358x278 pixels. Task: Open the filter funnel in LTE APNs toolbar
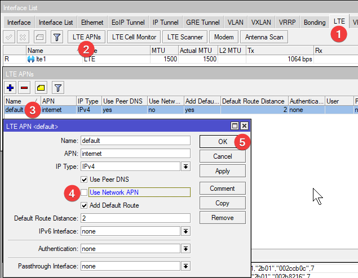tap(58, 88)
